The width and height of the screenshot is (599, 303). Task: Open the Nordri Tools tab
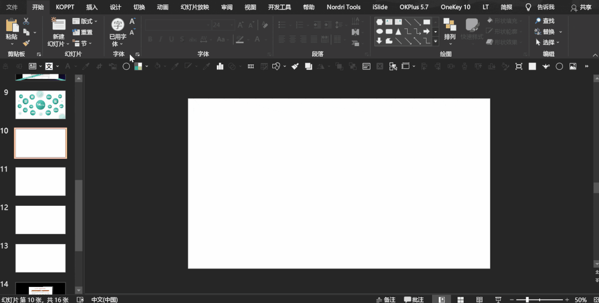(x=343, y=7)
